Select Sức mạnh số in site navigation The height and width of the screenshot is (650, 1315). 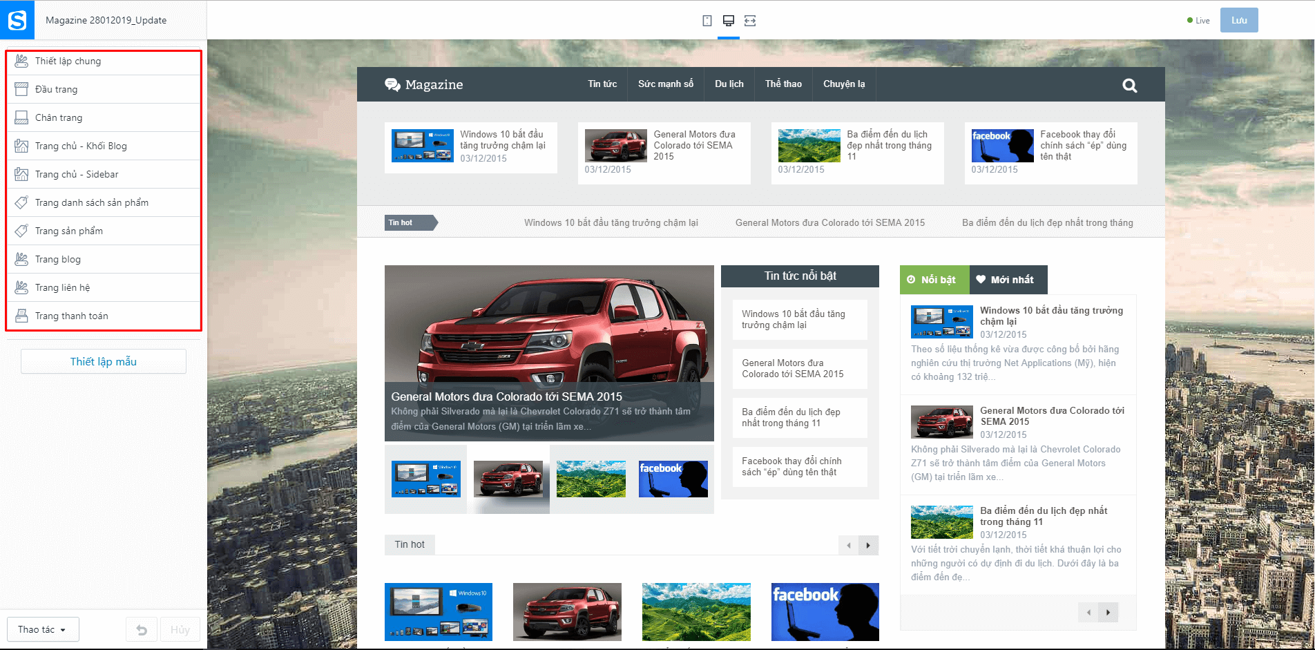pyautogui.click(x=666, y=84)
